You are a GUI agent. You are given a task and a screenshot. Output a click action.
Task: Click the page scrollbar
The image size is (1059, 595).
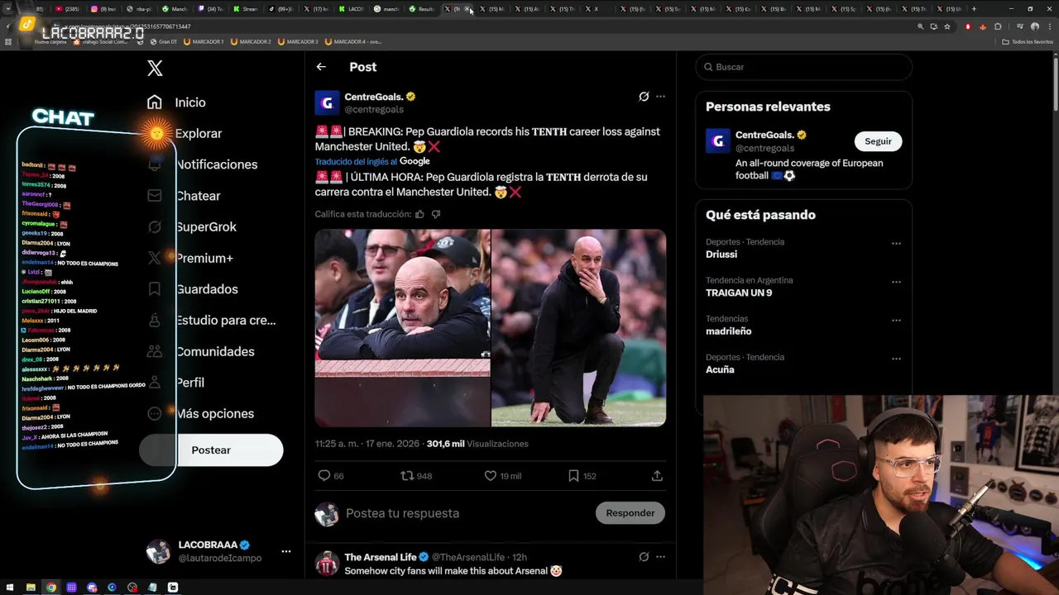tap(1055, 83)
